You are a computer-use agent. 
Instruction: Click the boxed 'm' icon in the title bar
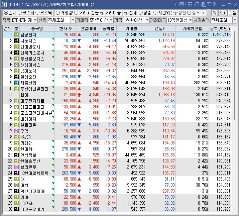(182, 5)
